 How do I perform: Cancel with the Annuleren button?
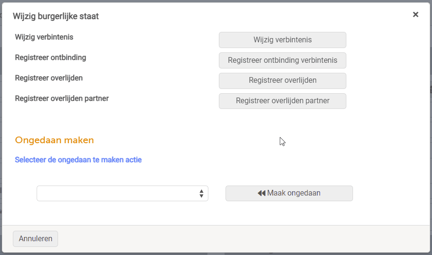[35, 239]
